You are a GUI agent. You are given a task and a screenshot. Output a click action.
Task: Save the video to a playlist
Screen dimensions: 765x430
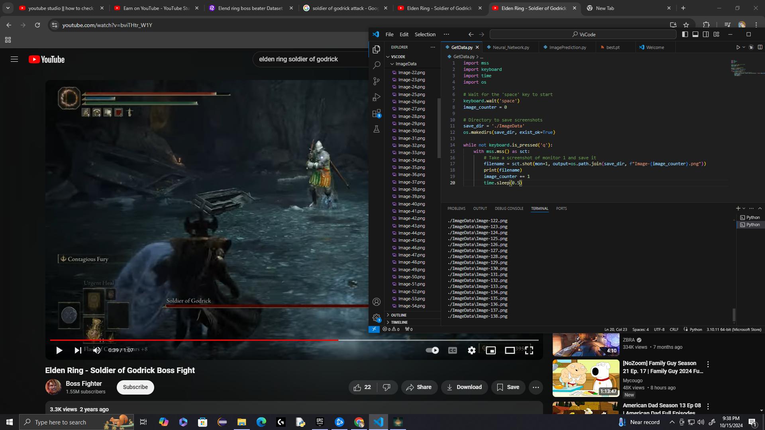(x=508, y=387)
